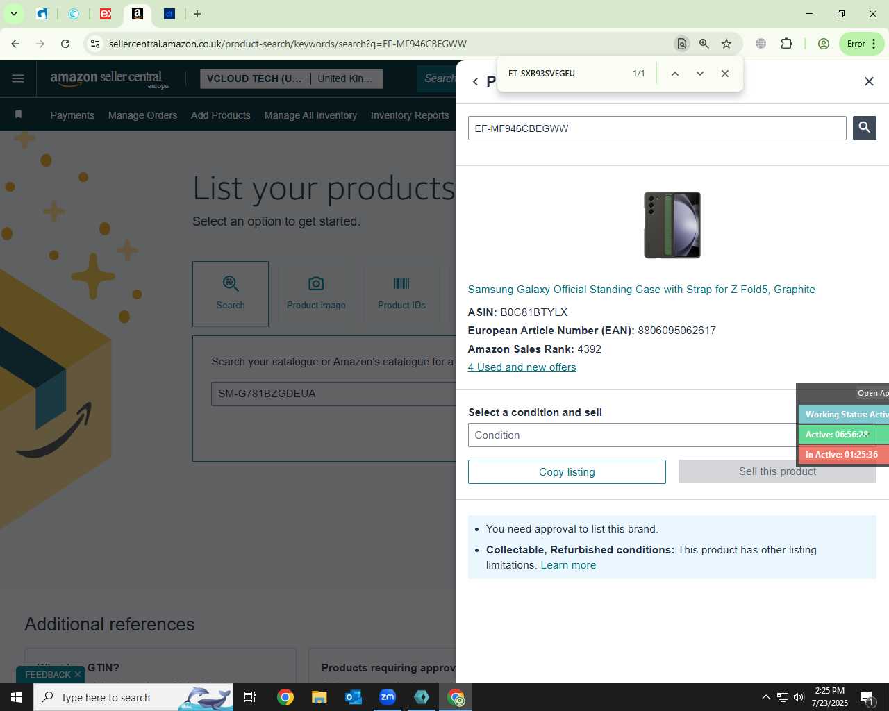Click the Sell this product button

[777, 471]
